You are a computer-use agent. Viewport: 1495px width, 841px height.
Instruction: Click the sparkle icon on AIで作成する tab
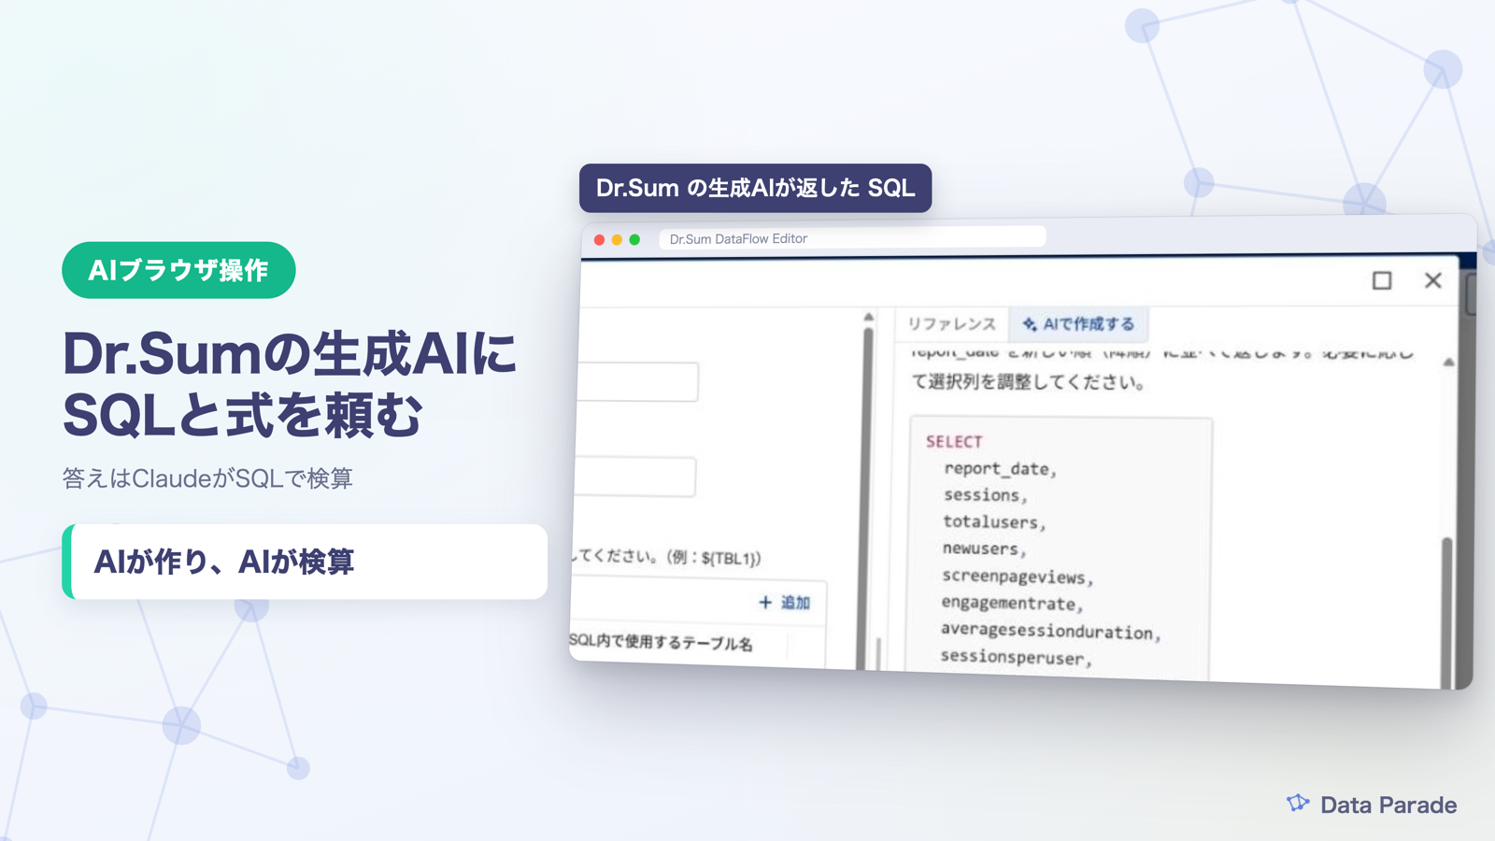pos(1029,324)
